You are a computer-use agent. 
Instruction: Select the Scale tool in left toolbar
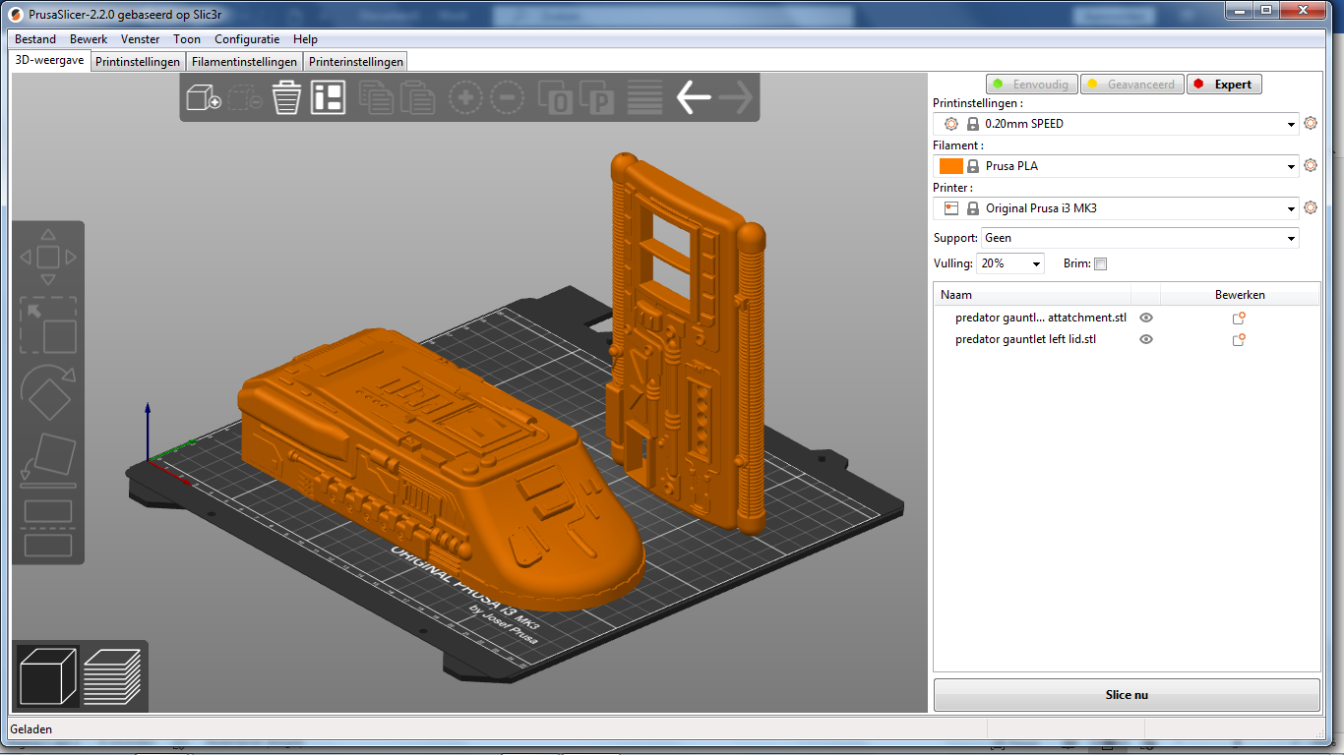[x=48, y=325]
